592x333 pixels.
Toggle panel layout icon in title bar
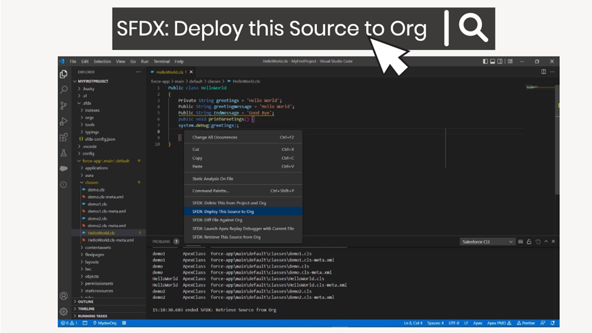pos(492,61)
